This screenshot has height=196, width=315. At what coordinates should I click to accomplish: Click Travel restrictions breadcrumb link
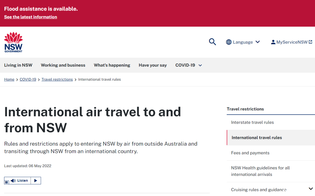pyautogui.click(x=57, y=80)
